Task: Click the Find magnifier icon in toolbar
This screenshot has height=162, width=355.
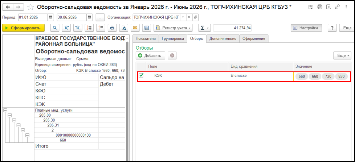Action: point(54,28)
